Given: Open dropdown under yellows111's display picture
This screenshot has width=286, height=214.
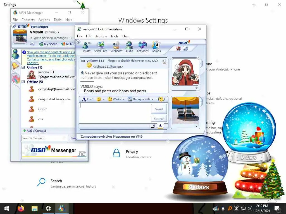Looking at the screenshot, I should tap(196, 88).
